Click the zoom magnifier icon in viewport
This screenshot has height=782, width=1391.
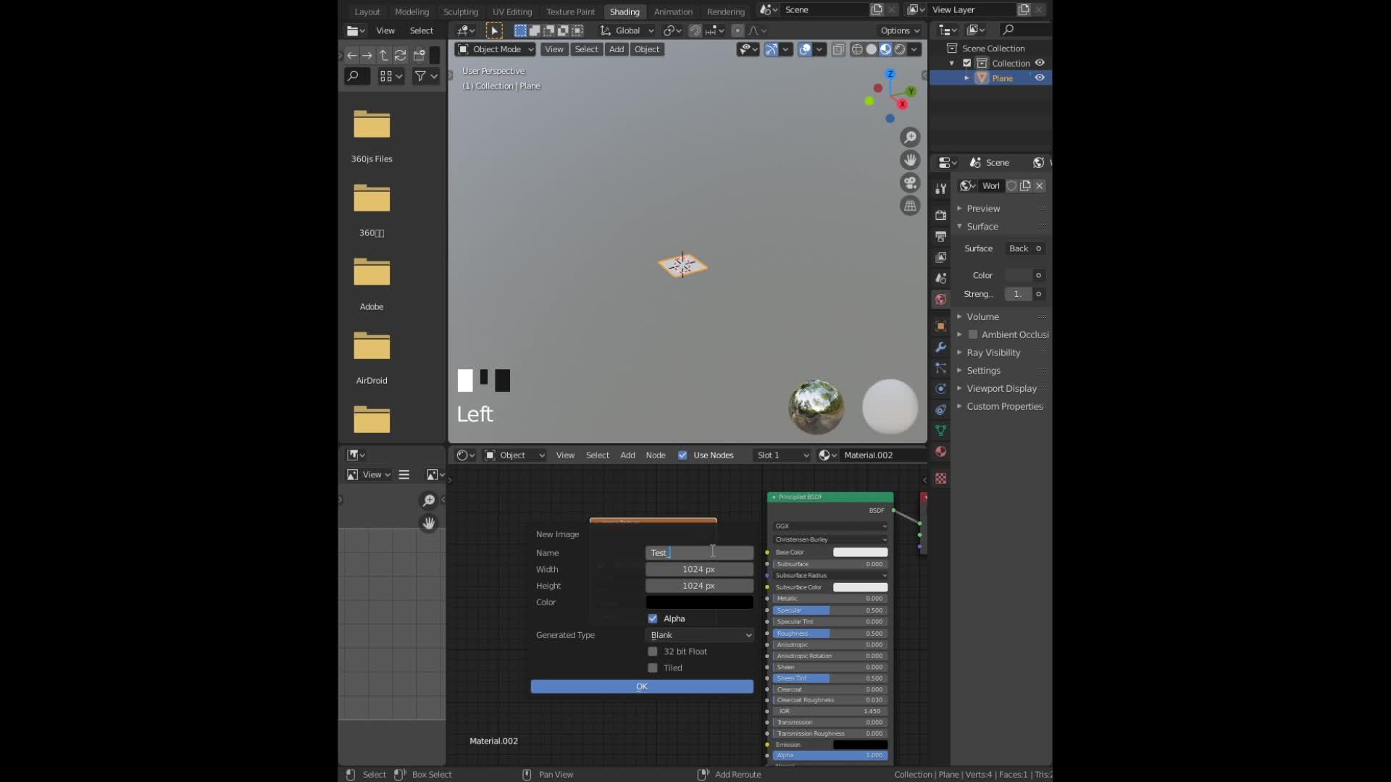tap(910, 137)
